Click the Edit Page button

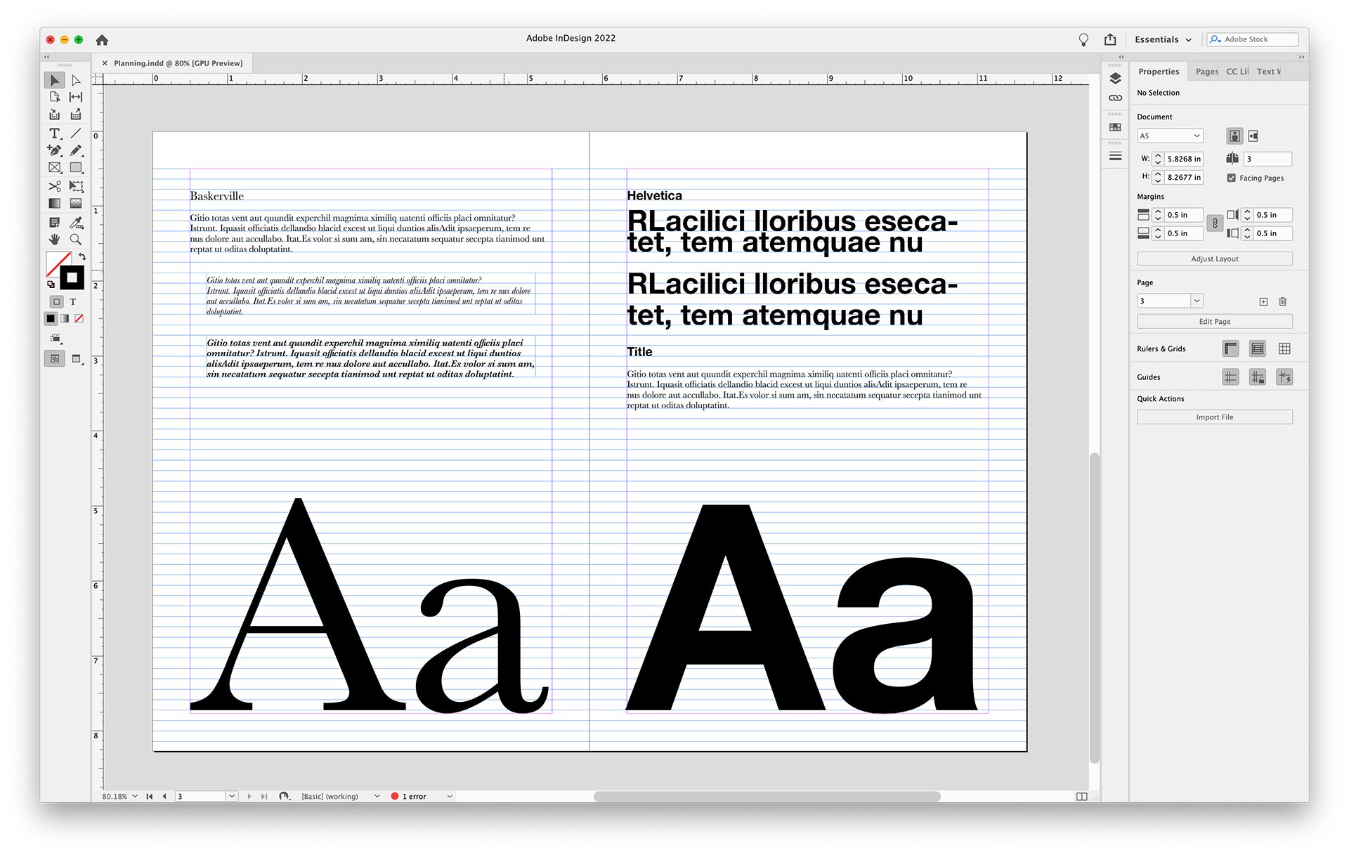click(1215, 321)
